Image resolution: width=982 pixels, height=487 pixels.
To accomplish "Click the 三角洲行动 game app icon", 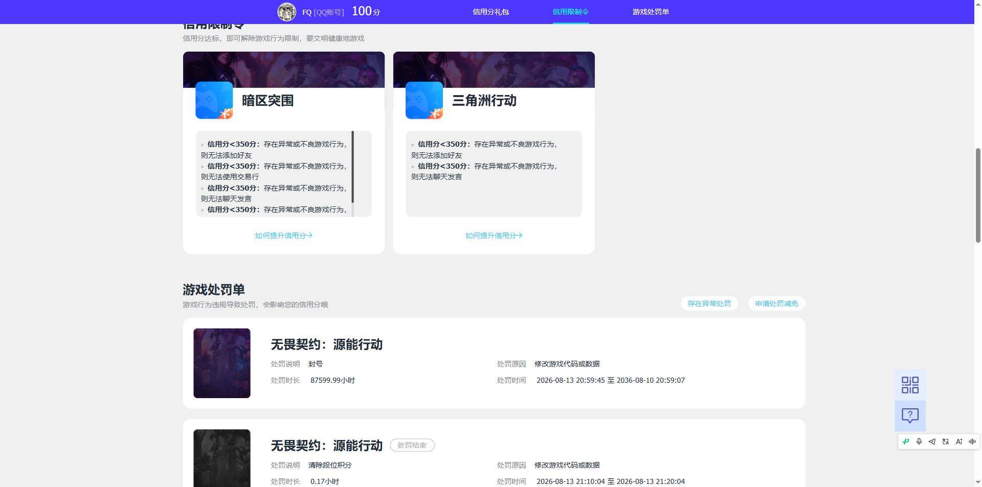I will [x=424, y=100].
